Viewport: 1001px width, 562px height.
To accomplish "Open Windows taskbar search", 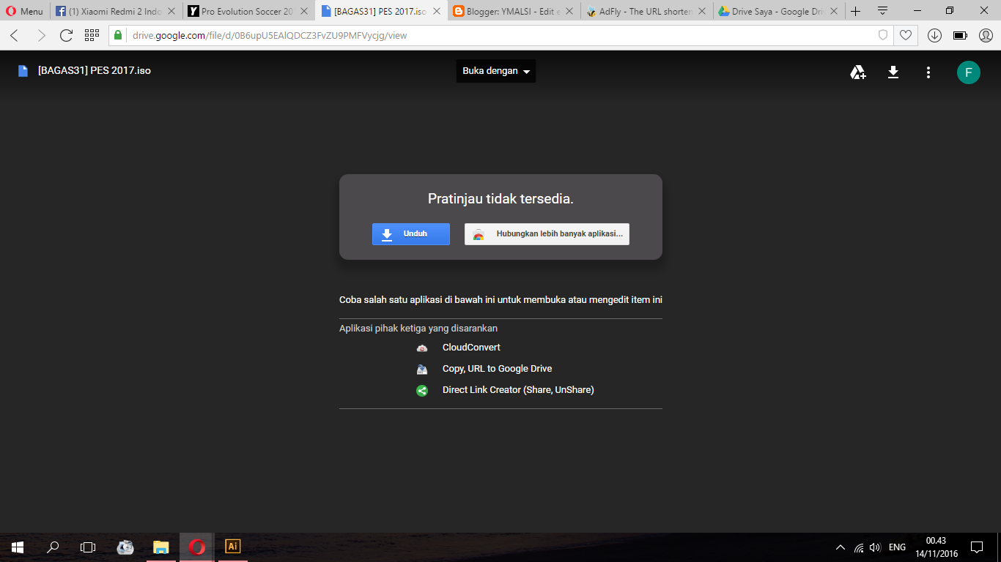I will pos(53,547).
